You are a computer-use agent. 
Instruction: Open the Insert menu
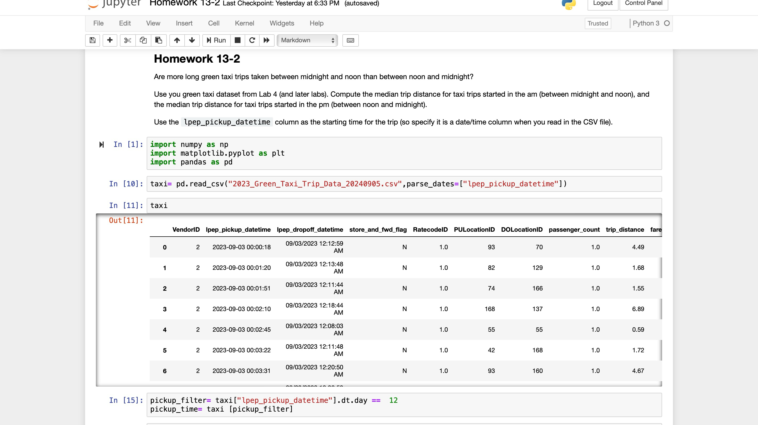pyautogui.click(x=184, y=23)
